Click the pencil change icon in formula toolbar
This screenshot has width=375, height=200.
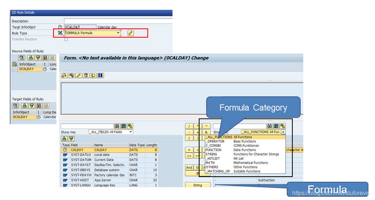pos(78,76)
